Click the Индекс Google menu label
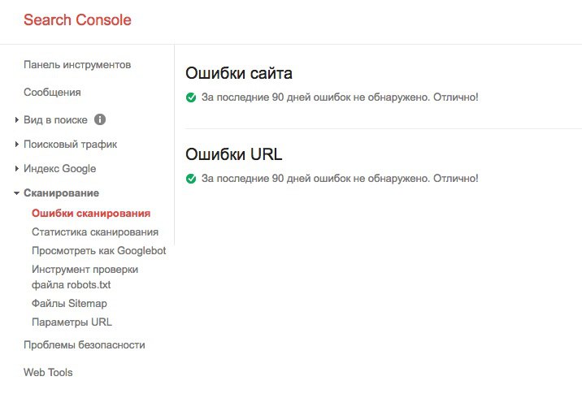Screen dimensions: 582x411 click(60, 168)
